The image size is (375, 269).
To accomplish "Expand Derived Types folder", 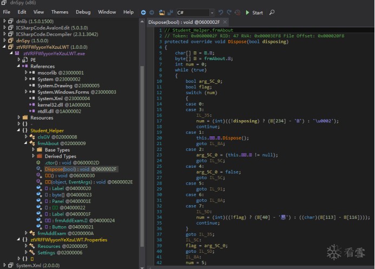I will coord(33,156).
